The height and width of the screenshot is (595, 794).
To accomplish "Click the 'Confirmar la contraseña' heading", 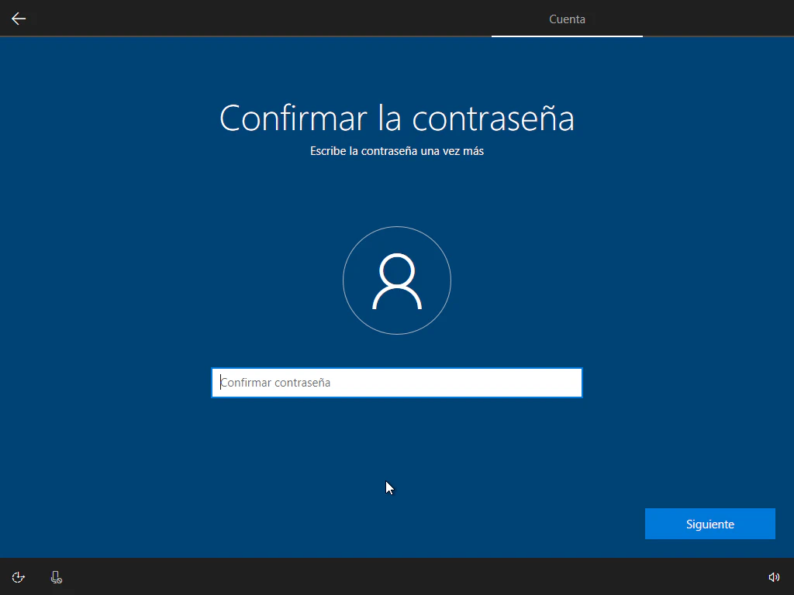I will point(396,119).
